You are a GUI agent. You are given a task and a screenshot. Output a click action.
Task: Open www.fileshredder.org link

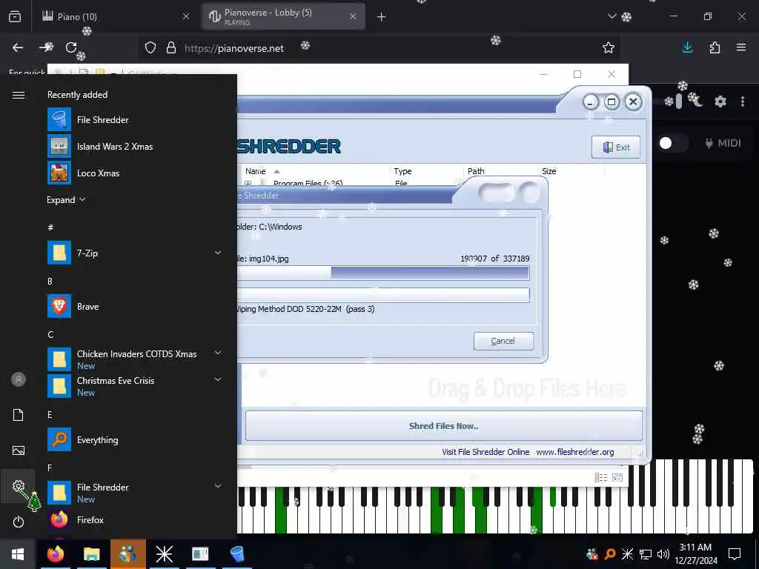tap(575, 452)
